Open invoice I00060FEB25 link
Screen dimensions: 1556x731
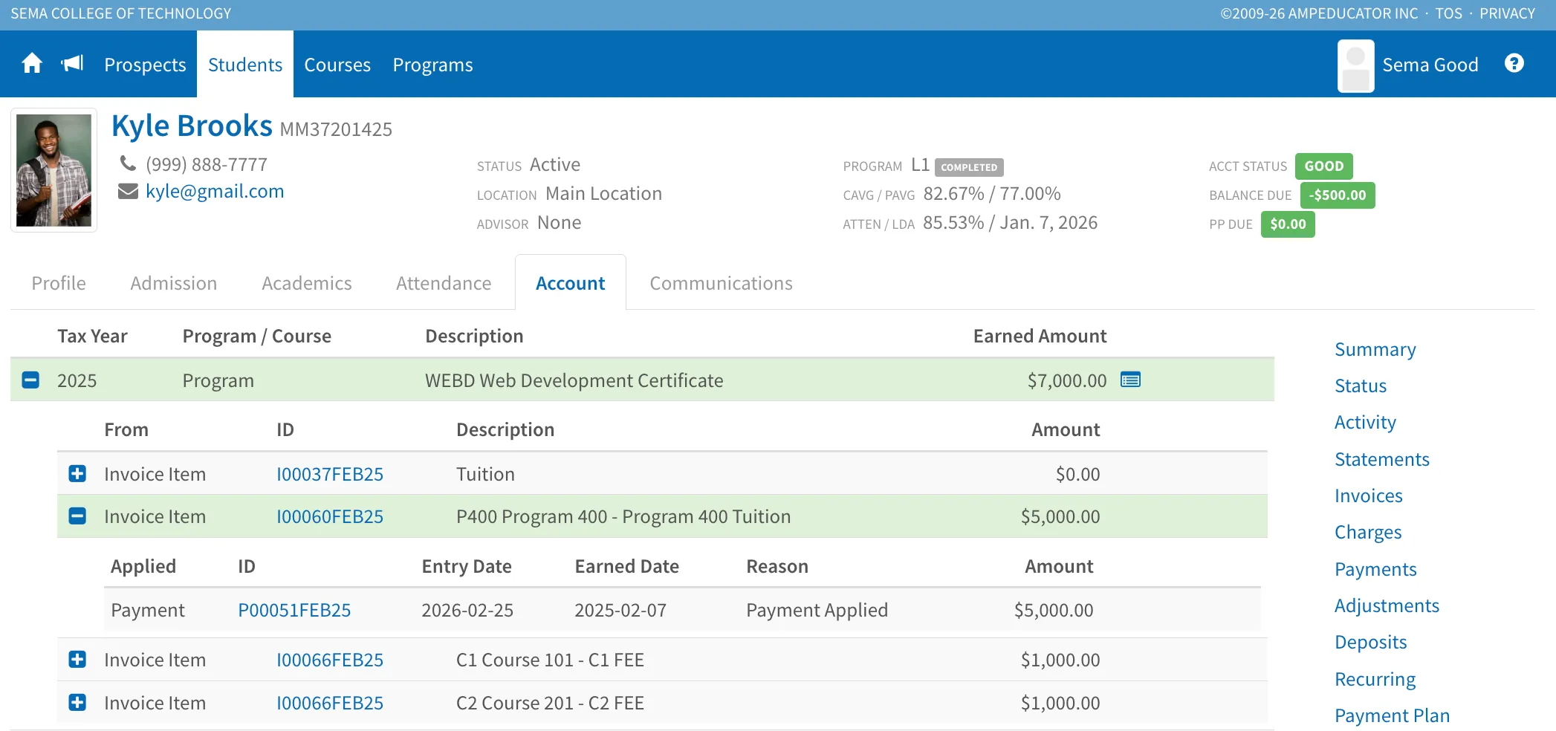click(x=330, y=516)
